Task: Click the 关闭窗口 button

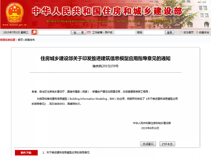Action: pos(148,144)
